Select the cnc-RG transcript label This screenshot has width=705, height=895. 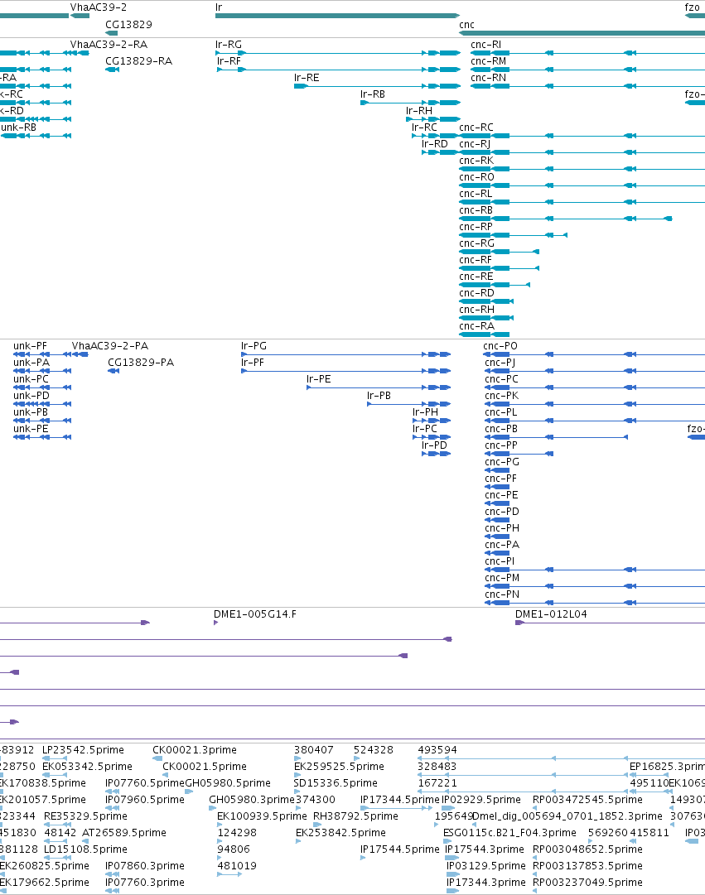(476, 243)
